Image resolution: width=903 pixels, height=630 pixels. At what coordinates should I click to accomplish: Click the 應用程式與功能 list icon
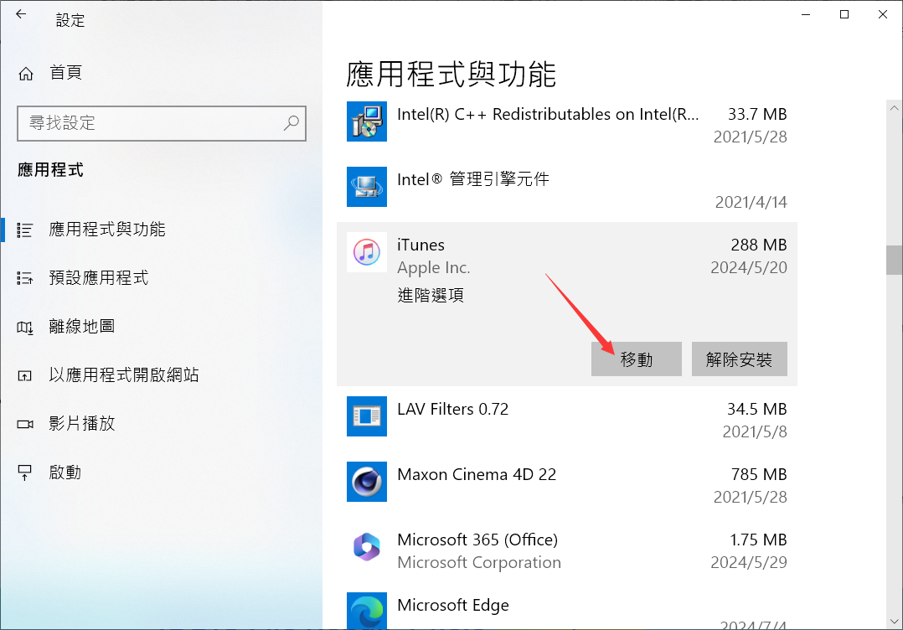[x=25, y=230]
